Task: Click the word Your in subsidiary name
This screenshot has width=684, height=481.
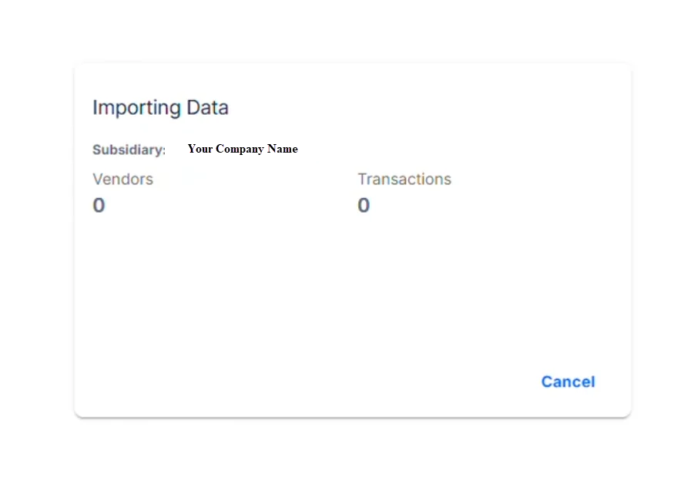Action: point(199,149)
